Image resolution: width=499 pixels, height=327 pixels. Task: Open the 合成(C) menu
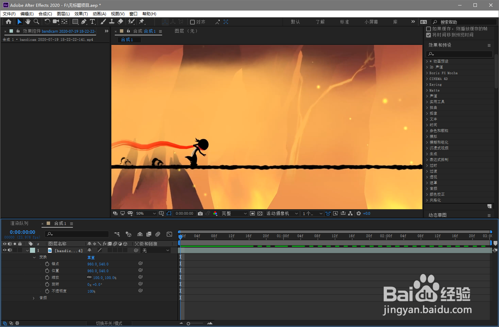45,14
